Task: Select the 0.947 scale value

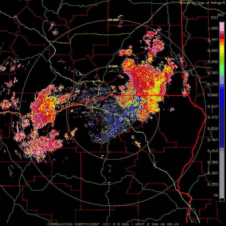Action: tap(213, 39)
